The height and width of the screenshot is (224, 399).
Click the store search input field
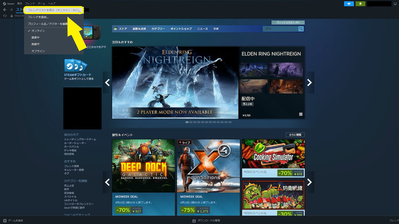(x=280, y=29)
